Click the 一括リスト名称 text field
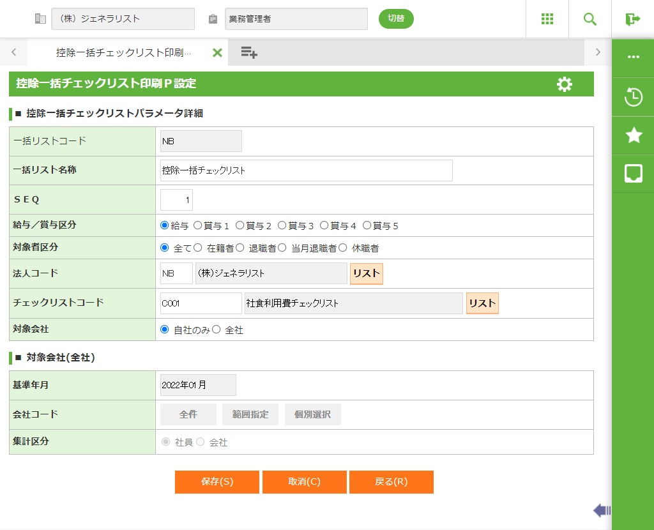 click(306, 170)
